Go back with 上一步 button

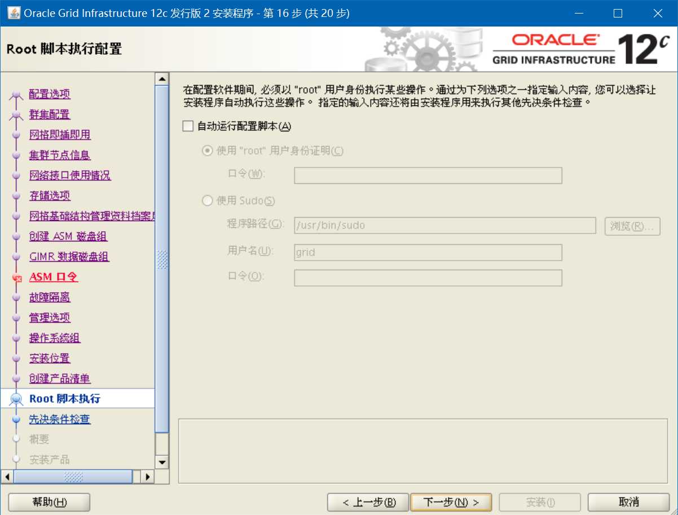pos(368,502)
